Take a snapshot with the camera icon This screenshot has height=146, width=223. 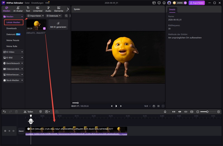point(154,106)
